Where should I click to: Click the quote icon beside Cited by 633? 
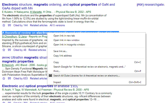tap(9, 78)
